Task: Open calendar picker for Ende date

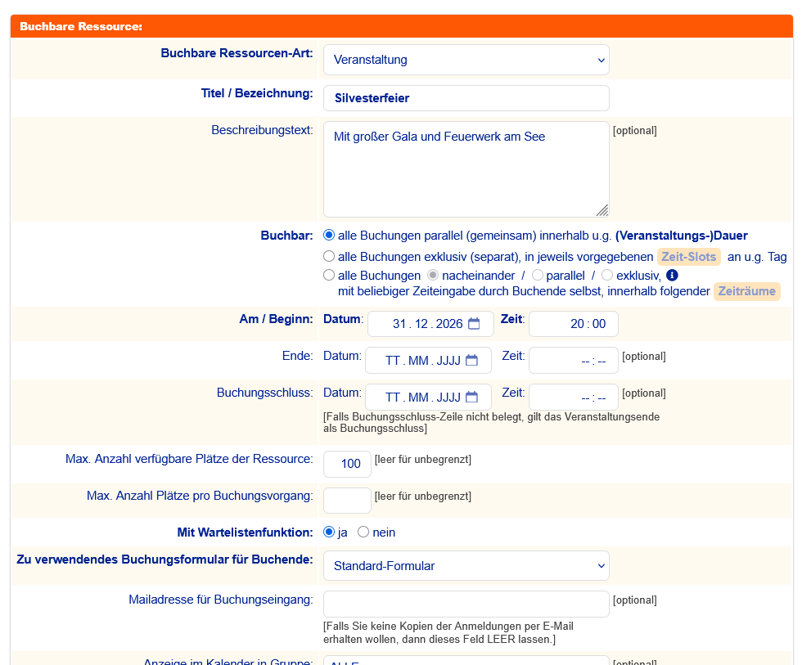Action: coord(471,361)
